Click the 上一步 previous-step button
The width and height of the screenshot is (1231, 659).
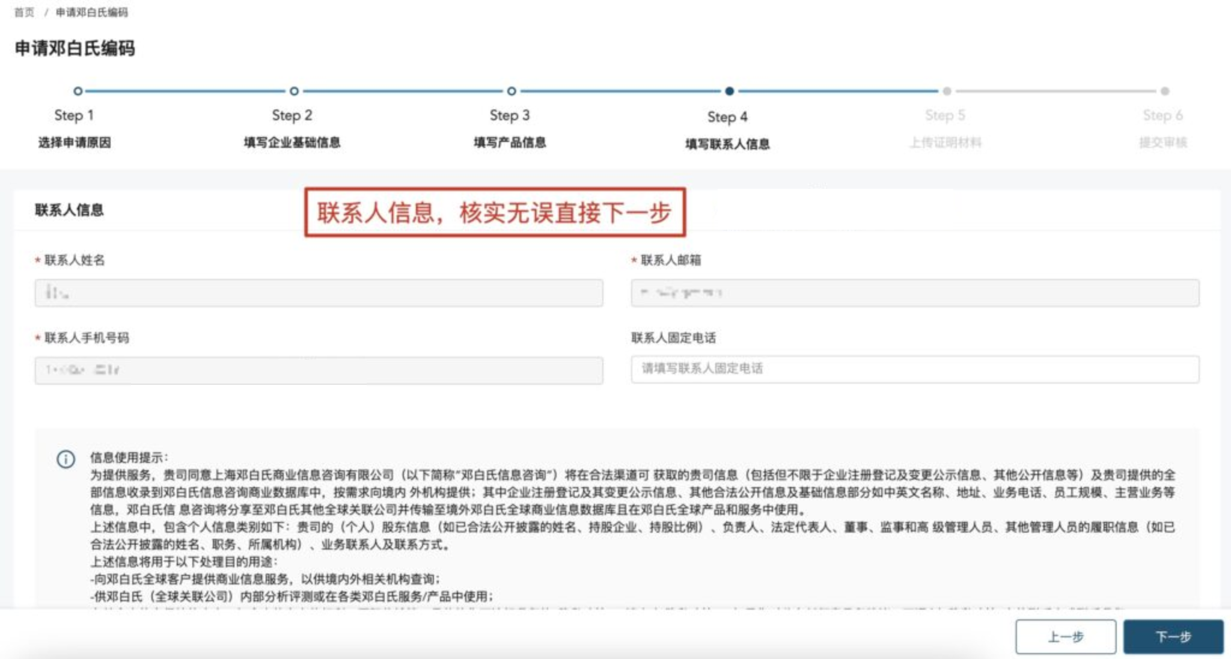pos(1065,636)
